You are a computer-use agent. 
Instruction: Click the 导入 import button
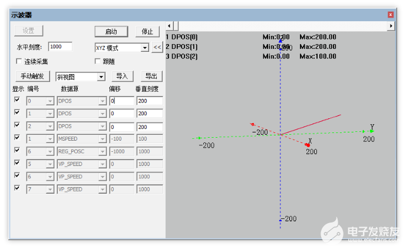pos(123,77)
